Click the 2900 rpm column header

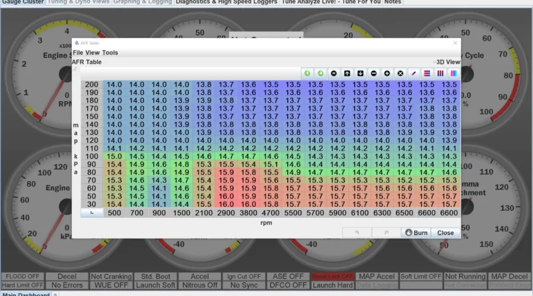coord(226,213)
